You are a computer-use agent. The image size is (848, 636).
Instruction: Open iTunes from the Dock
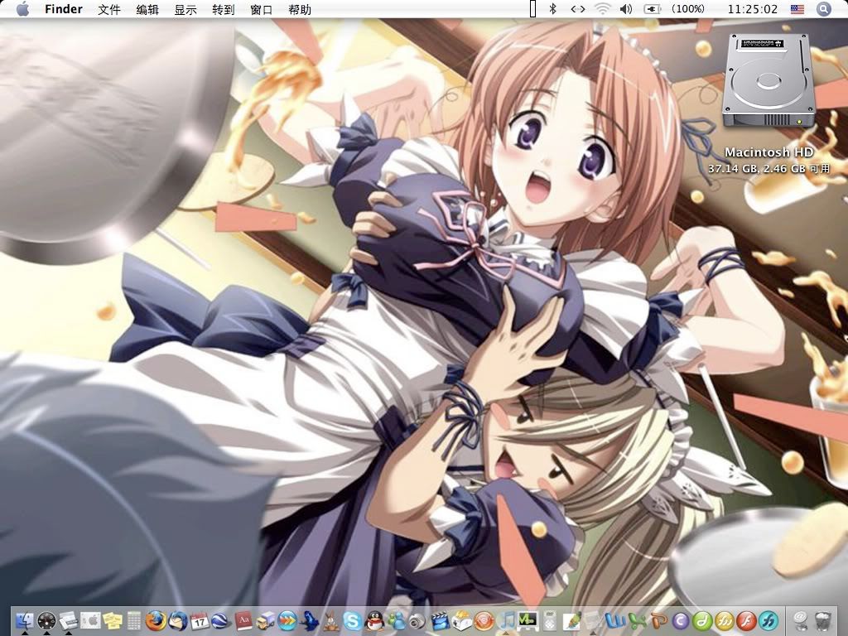coord(505,620)
